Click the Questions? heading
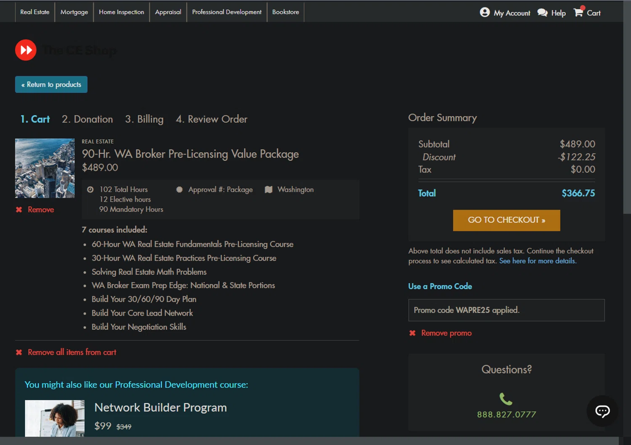The image size is (631, 445). [506, 369]
